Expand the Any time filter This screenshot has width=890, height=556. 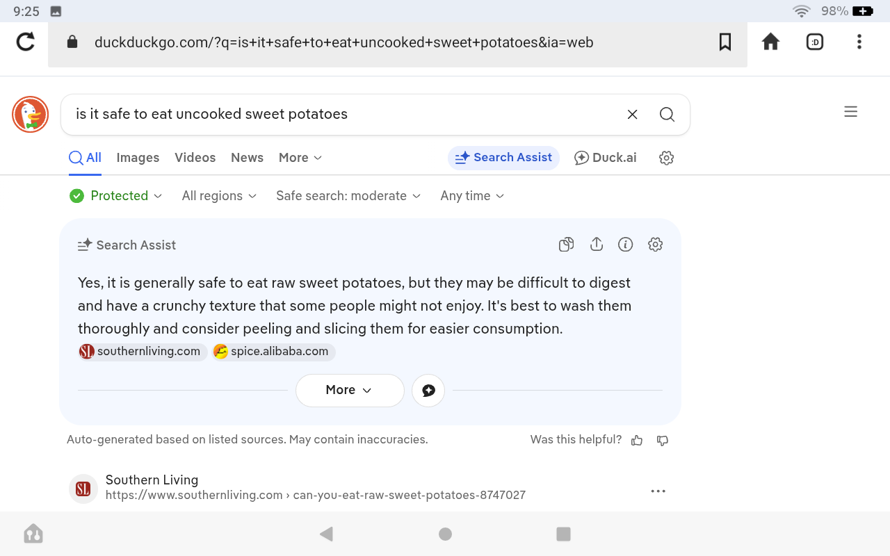(x=472, y=196)
